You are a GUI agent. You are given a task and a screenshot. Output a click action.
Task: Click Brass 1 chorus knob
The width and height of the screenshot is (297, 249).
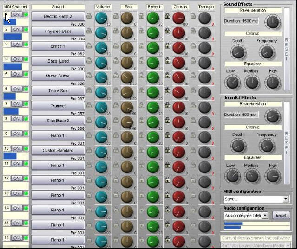coord(178,48)
